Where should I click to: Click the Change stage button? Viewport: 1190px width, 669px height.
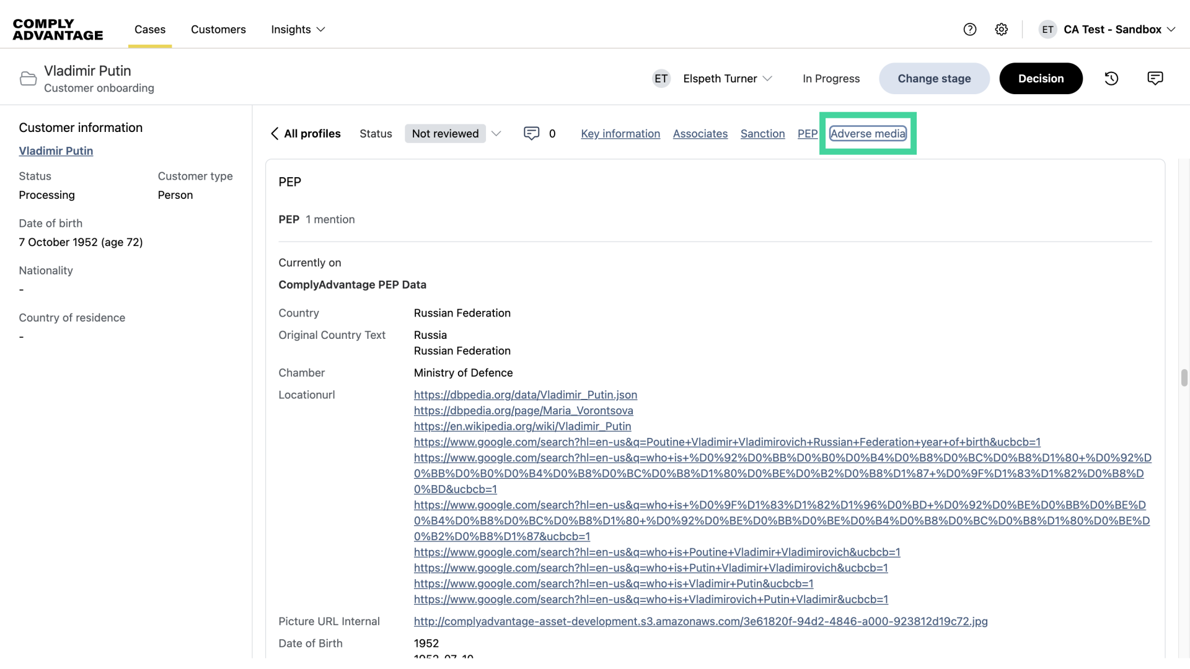(934, 79)
